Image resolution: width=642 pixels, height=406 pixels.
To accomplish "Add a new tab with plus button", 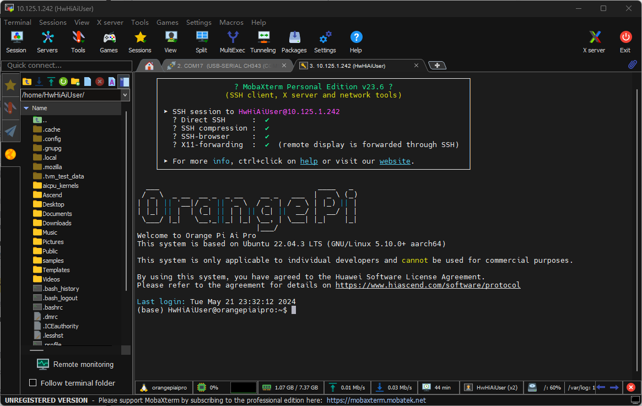I will tap(438, 66).
